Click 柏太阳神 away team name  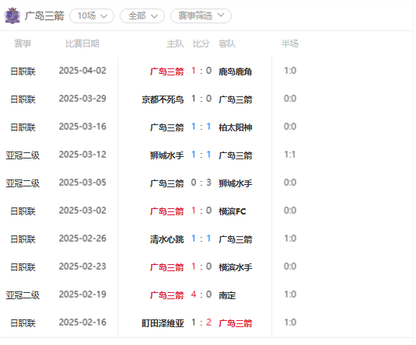pyautogui.click(x=235, y=127)
